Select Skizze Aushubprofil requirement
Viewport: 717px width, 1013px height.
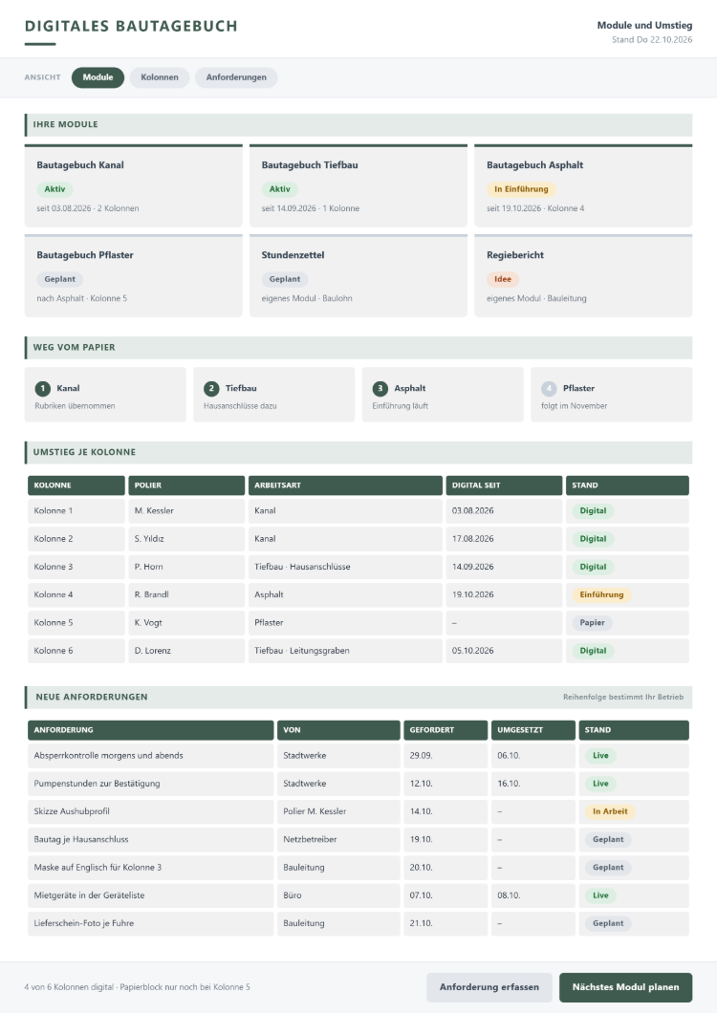[151, 811]
